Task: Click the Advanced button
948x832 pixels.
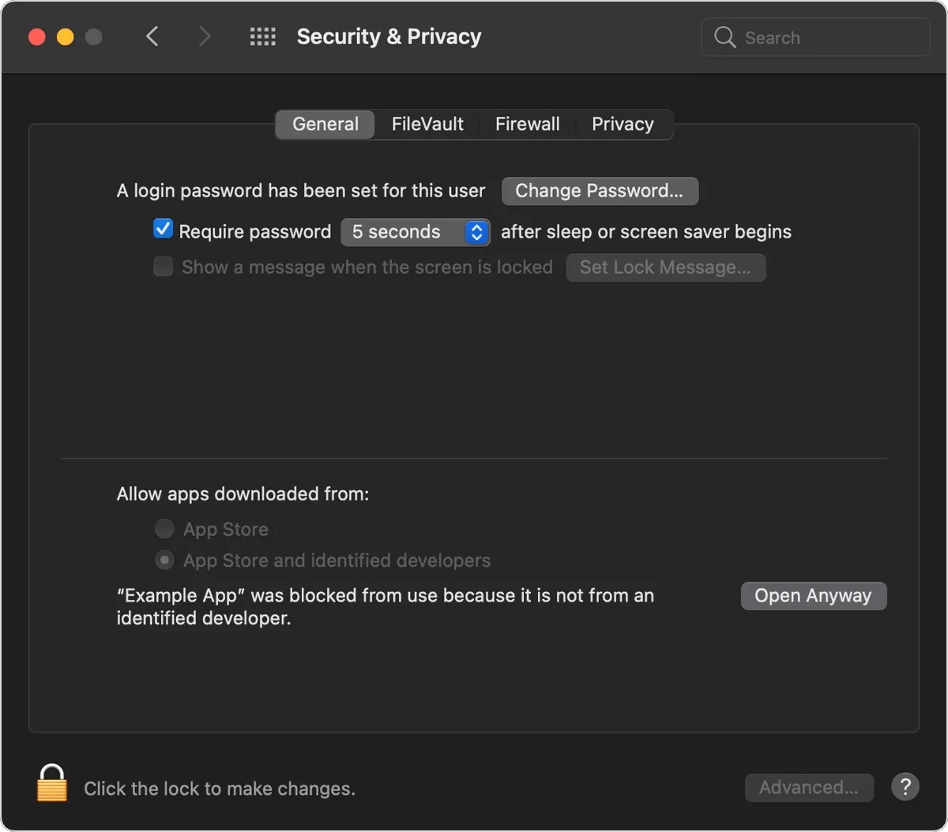Action: [808, 787]
